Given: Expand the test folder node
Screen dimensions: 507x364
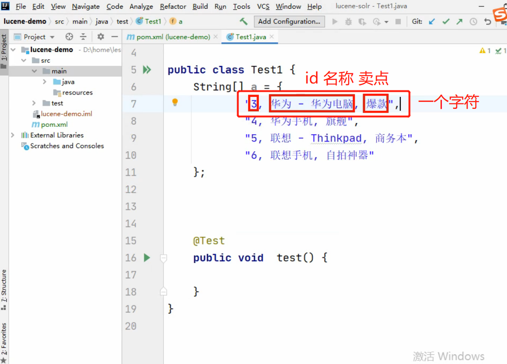Looking at the screenshot, I should coord(34,103).
